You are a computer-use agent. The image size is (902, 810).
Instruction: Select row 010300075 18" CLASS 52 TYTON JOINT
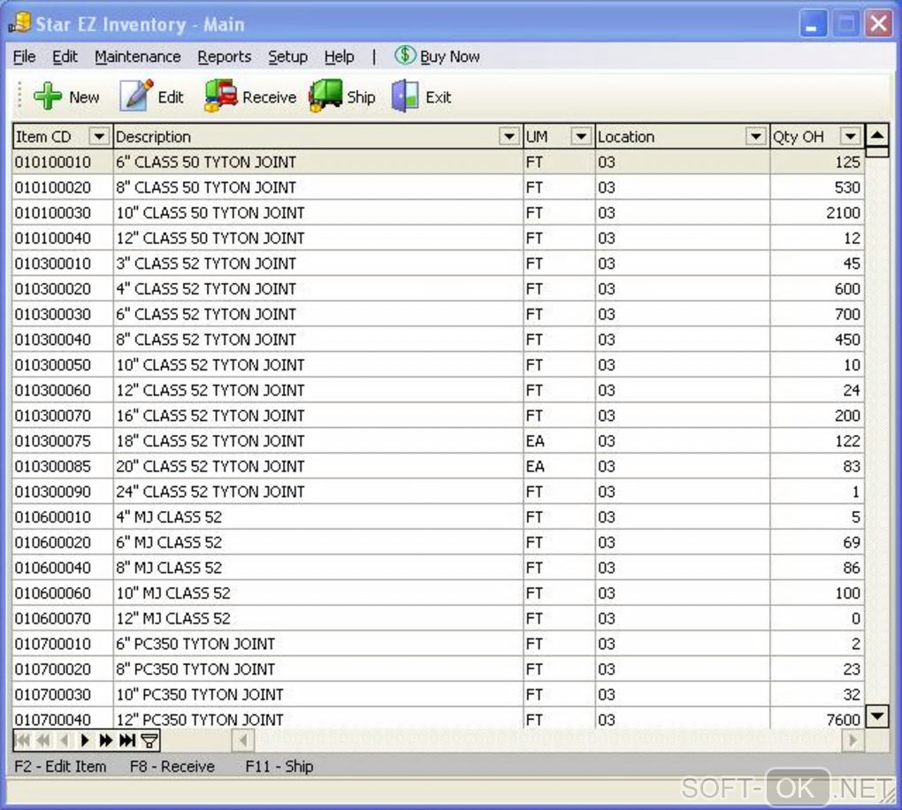click(x=438, y=441)
